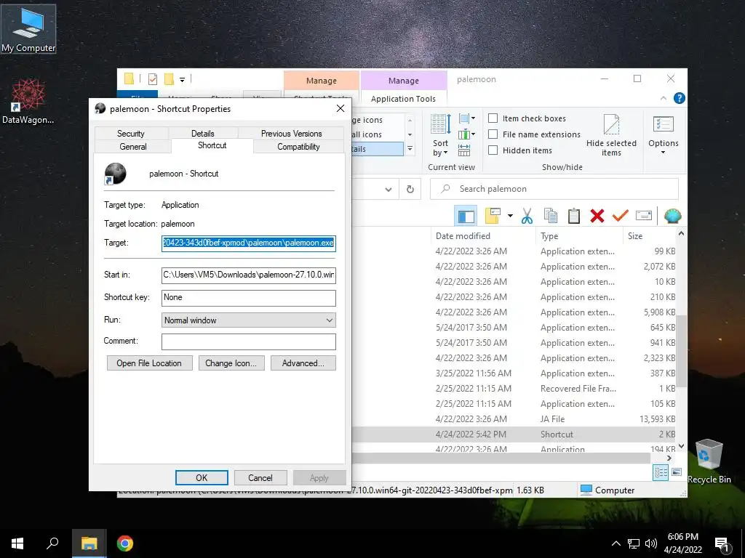Click the Change Icon... button
Image resolution: width=745 pixels, height=558 pixels.
pos(231,363)
